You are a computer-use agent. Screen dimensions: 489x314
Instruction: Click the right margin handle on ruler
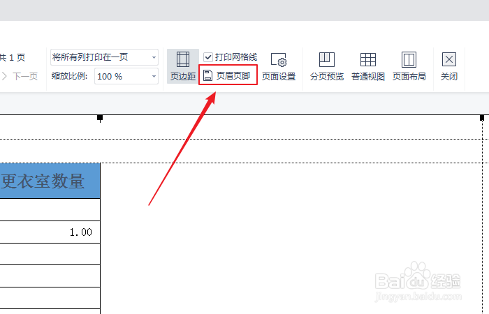(x=482, y=118)
